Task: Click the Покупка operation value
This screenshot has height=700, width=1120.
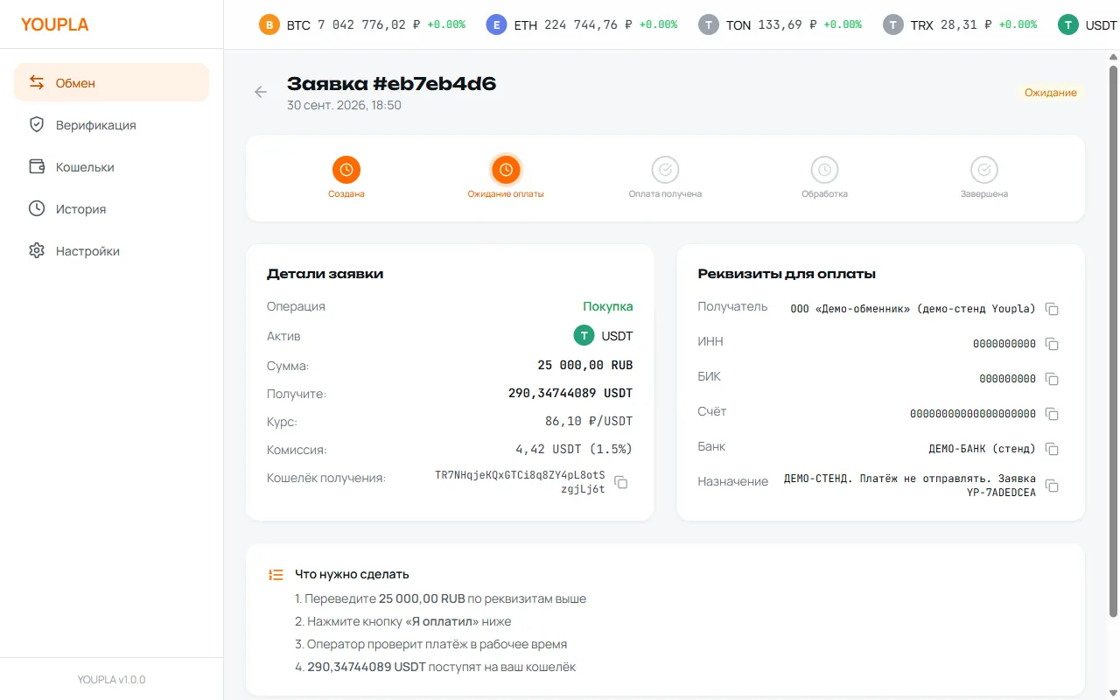Action: (608, 306)
